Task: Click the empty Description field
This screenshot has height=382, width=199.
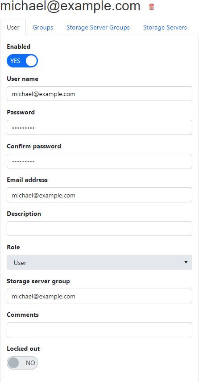Action: point(99,228)
